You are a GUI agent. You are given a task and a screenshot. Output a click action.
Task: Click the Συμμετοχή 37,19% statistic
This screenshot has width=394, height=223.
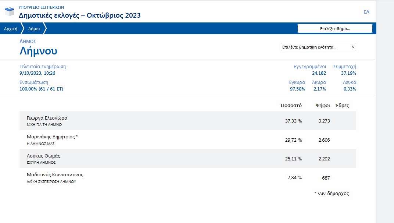point(344,70)
